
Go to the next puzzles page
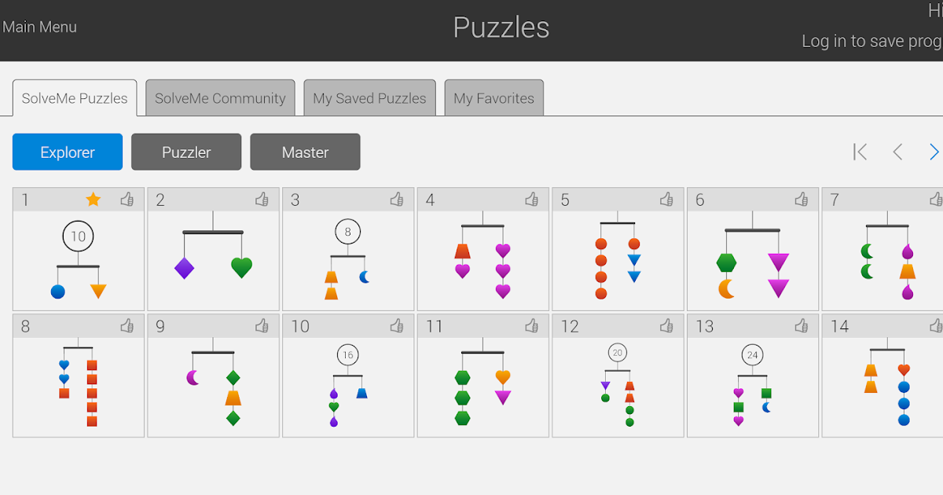[934, 152]
